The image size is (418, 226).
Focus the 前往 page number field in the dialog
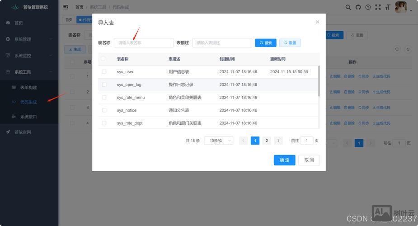coord(306,141)
